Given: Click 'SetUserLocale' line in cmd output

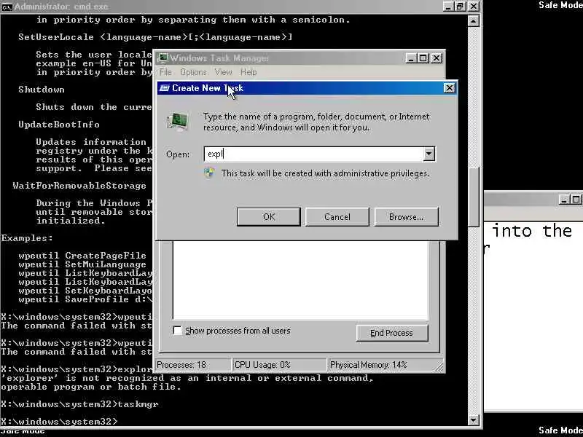Looking at the screenshot, I should 155,37.
